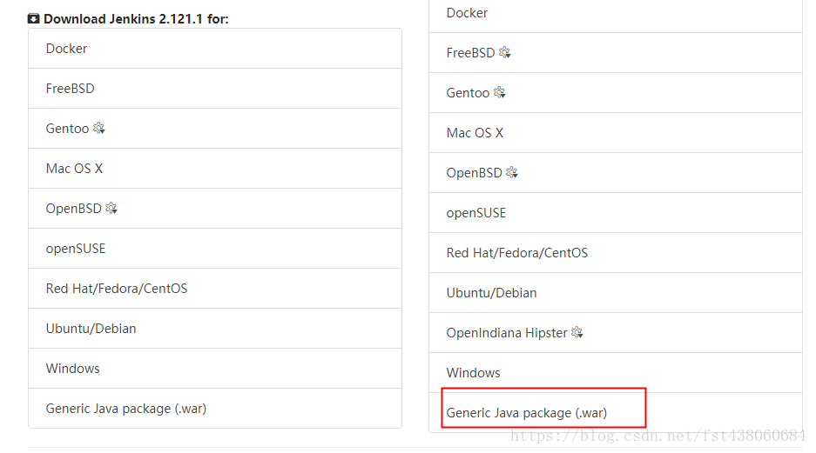Screen dimensions: 816x453
Task: Open openSUSE download in left column
Action: (x=215, y=249)
